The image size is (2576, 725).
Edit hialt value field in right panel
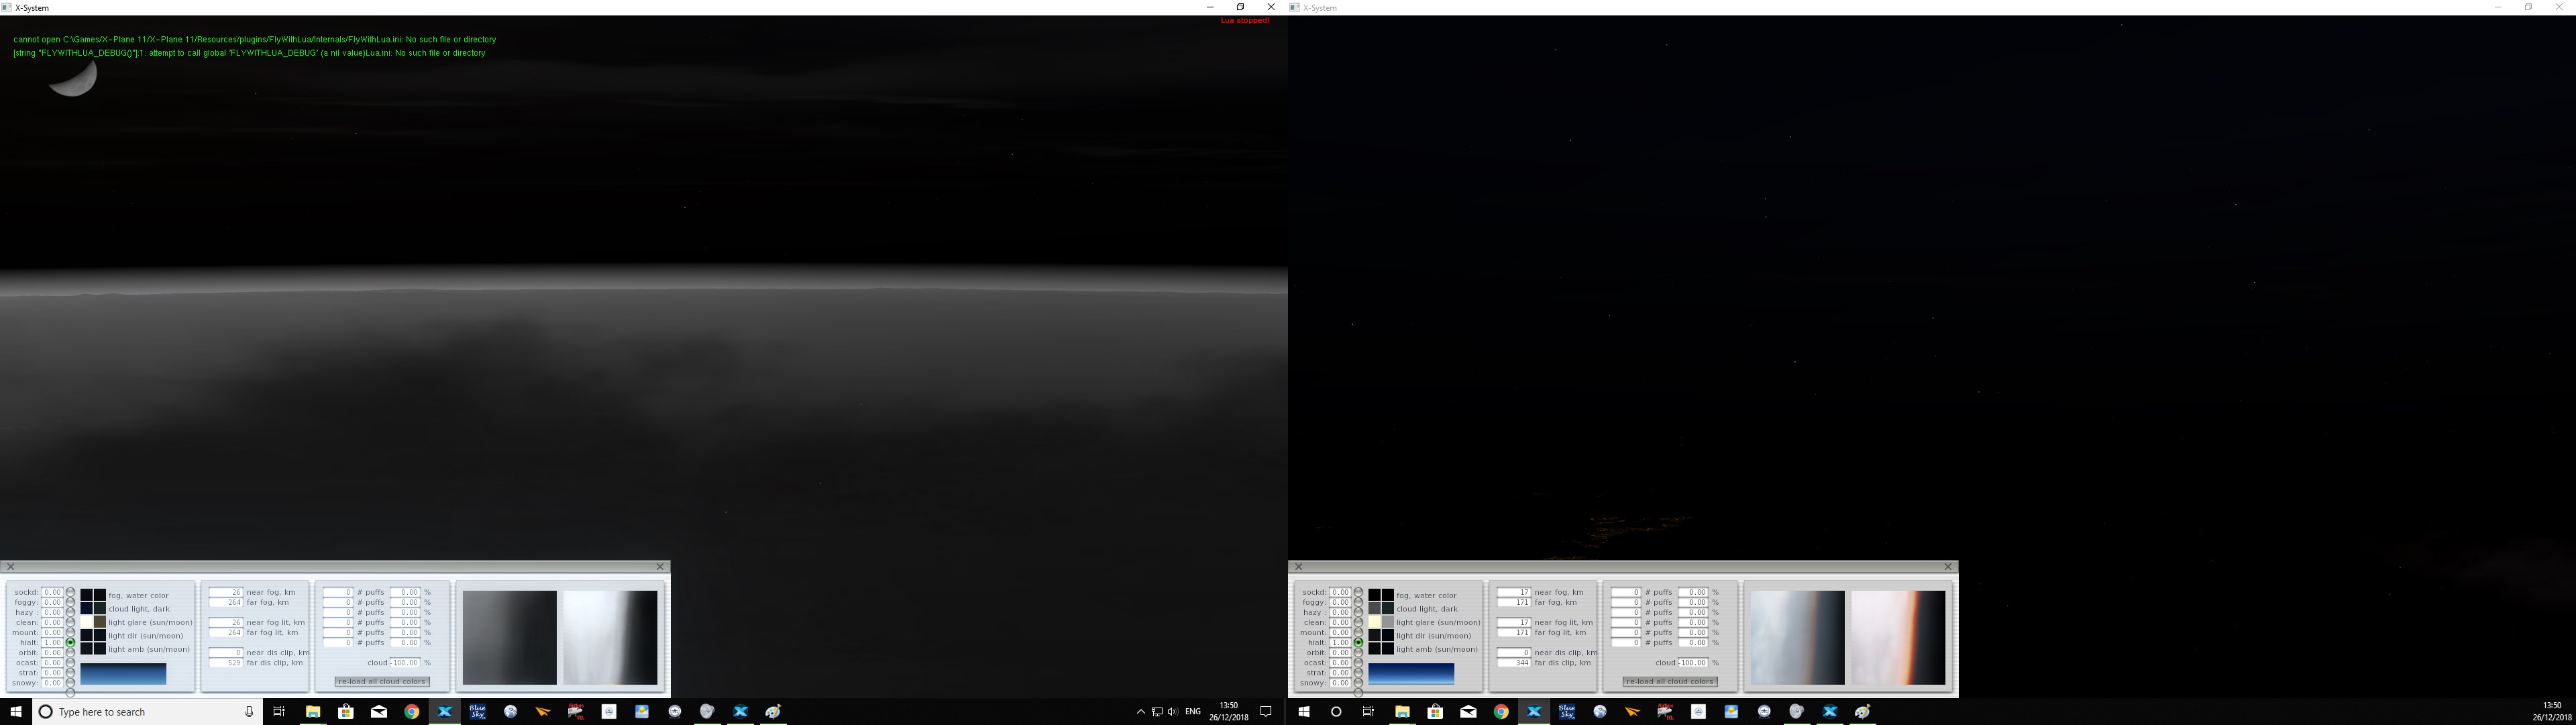click(x=1340, y=642)
